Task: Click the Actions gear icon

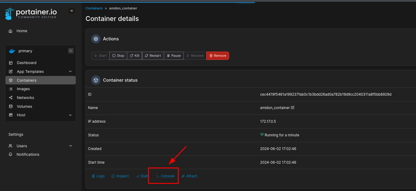Action: click(x=96, y=39)
